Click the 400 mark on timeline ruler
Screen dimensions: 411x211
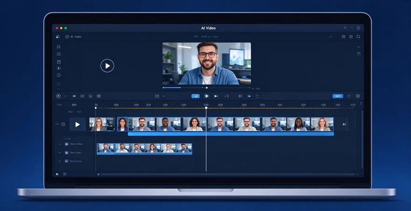coord(280,105)
